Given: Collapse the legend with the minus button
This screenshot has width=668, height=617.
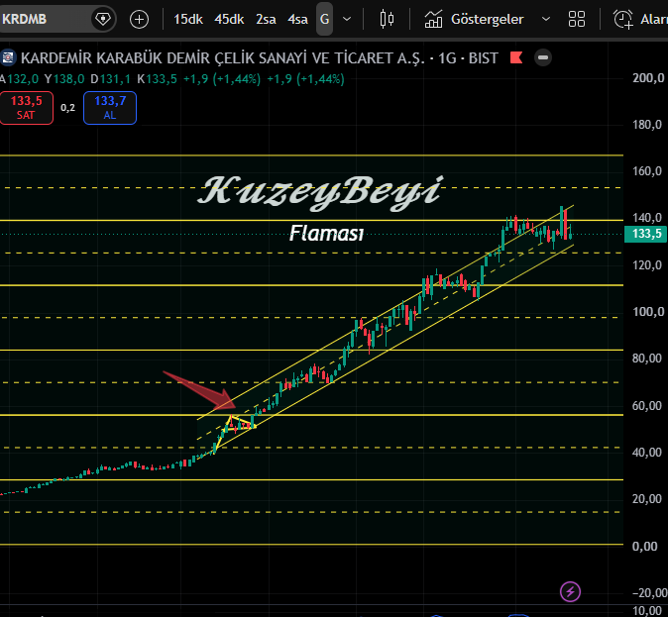Looking at the screenshot, I should [543, 57].
